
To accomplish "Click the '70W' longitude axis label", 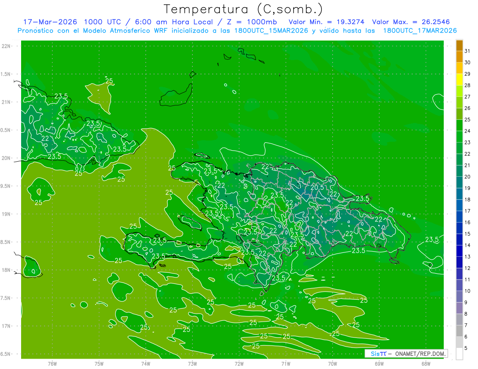I will pyautogui.click(x=333, y=364).
